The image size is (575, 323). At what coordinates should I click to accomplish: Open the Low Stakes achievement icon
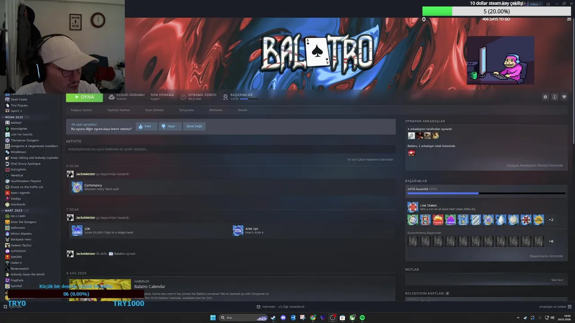[412, 207]
